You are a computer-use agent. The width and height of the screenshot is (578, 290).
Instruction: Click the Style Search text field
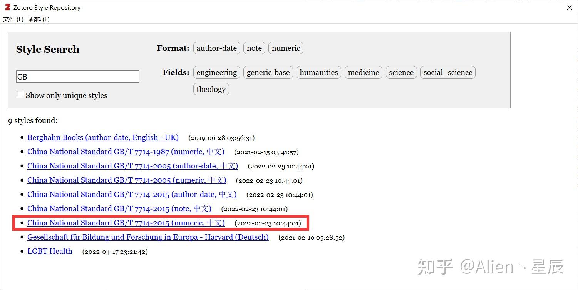tap(77, 77)
